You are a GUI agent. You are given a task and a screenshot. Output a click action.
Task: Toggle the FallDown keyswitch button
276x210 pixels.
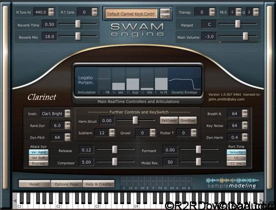point(169,120)
